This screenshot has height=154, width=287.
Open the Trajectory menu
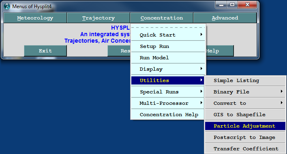99,18
